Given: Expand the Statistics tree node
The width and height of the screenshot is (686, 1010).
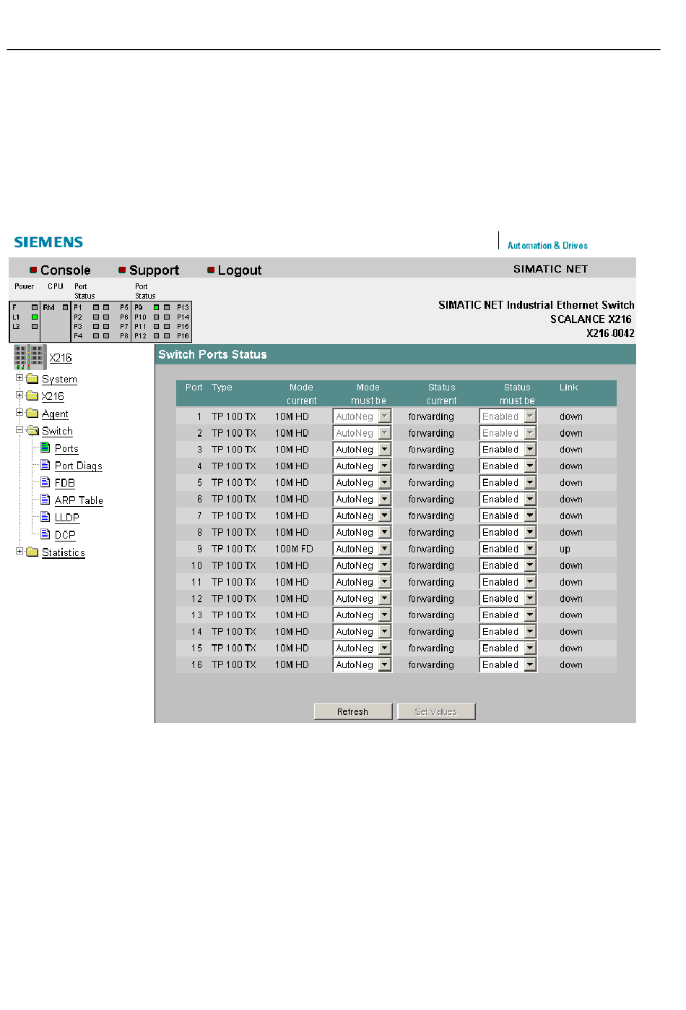Looking at the screenshot, I should pyautogui.click(x=19, y=551).
